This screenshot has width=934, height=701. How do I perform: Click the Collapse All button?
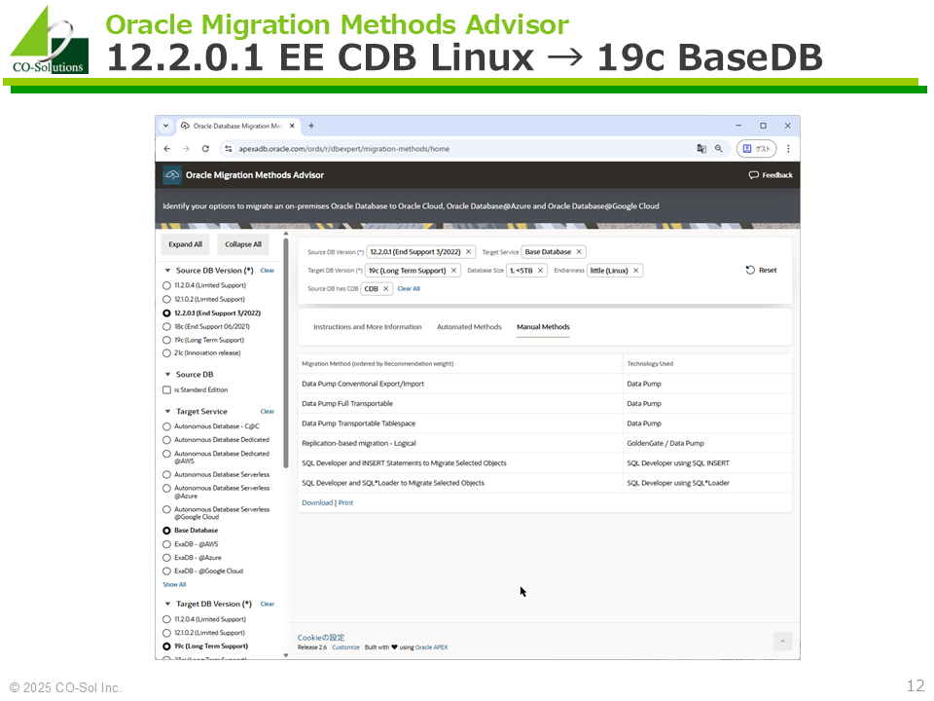pyautogui.click(x=243, y=244)
